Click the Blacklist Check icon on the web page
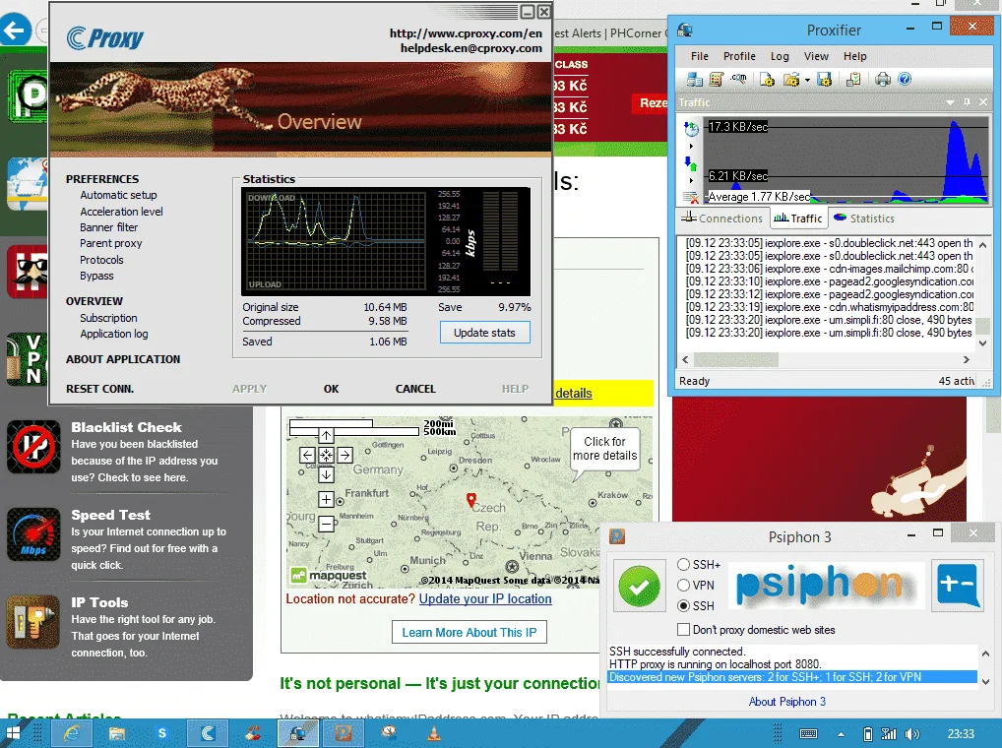 33,447
